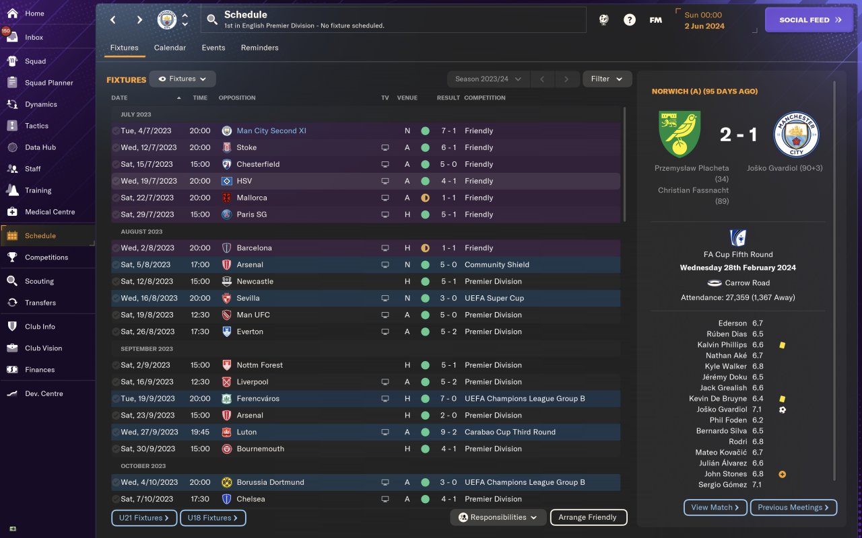This screenshot has width=862, height=538.
Task: Open the Fixtures view dropdown
Action: pyautogui.click(x=183, y=79)
